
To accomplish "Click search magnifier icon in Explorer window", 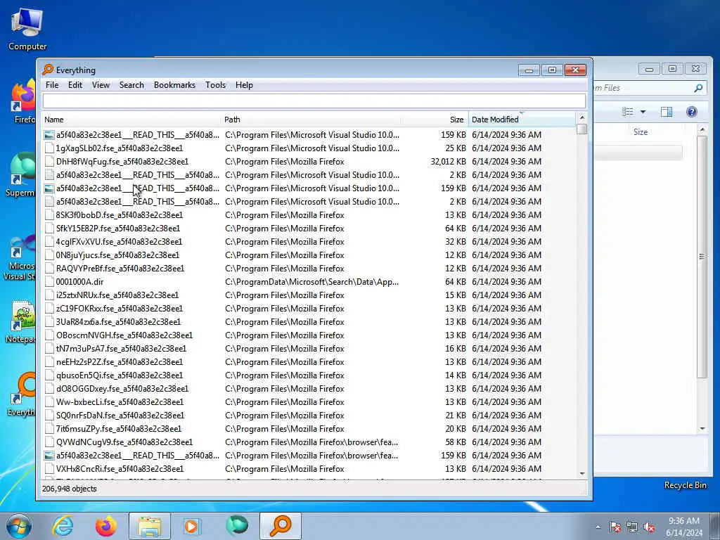I will pos(698,88).
